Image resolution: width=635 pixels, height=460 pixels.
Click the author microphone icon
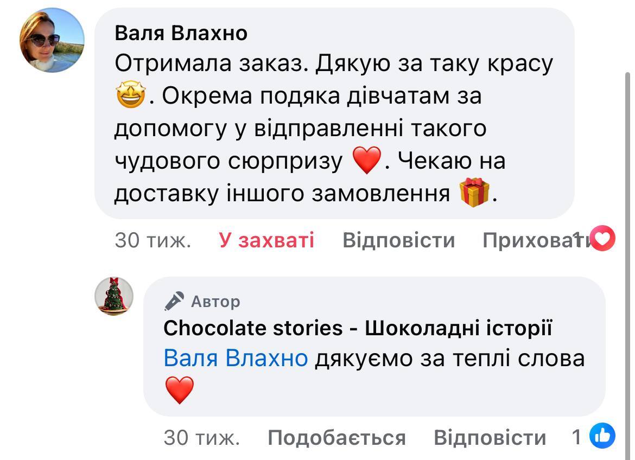[x=175, y=301]
